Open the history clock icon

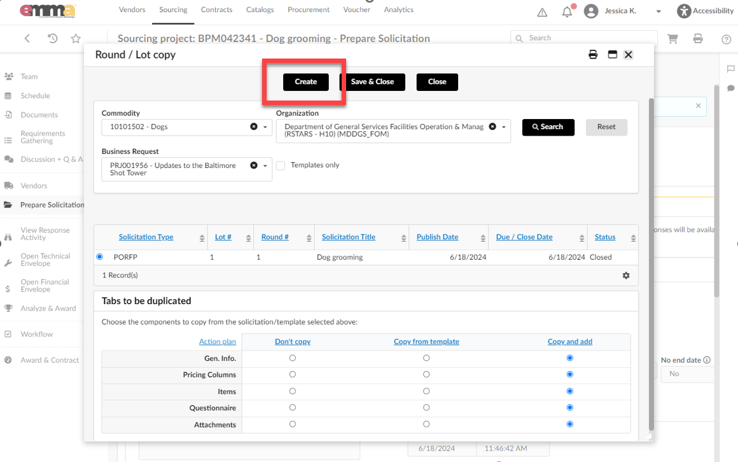[x=52, y=39]
